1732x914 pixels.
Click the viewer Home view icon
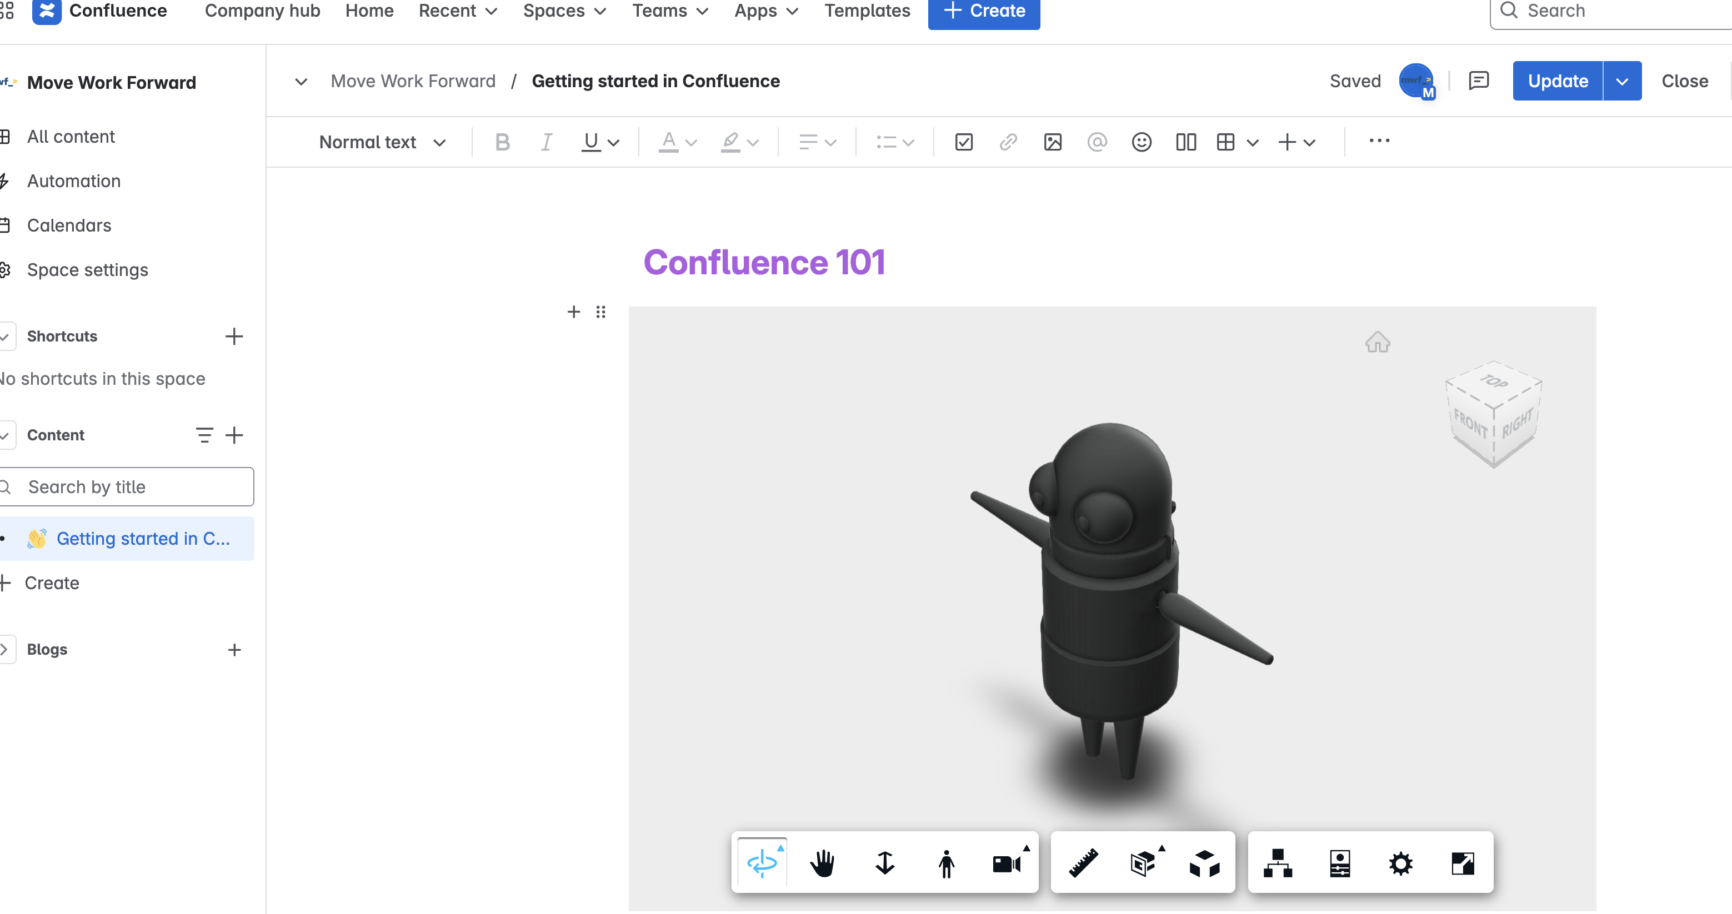(x=1377, y=343)
